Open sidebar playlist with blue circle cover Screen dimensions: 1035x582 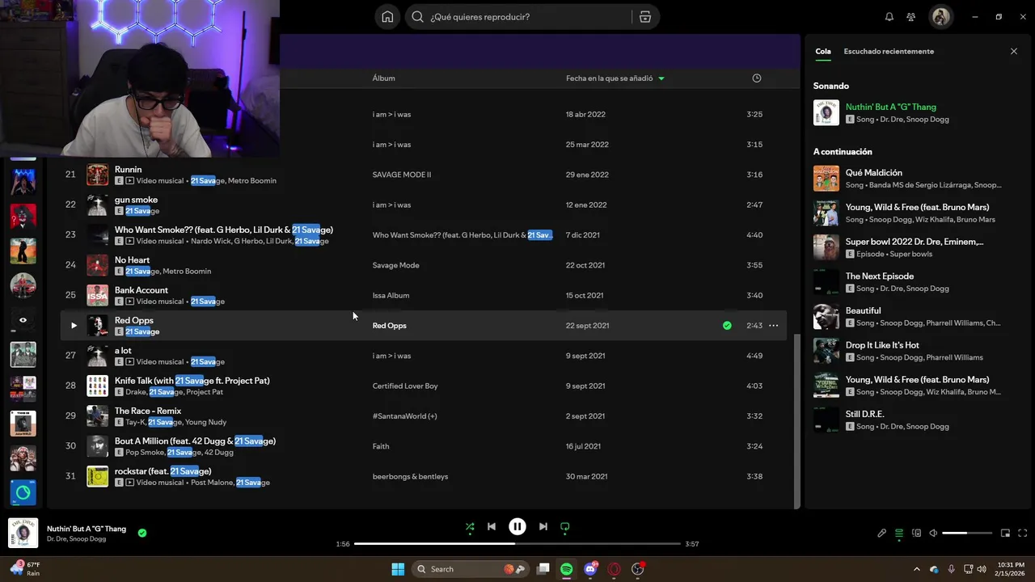click(23, 493)
